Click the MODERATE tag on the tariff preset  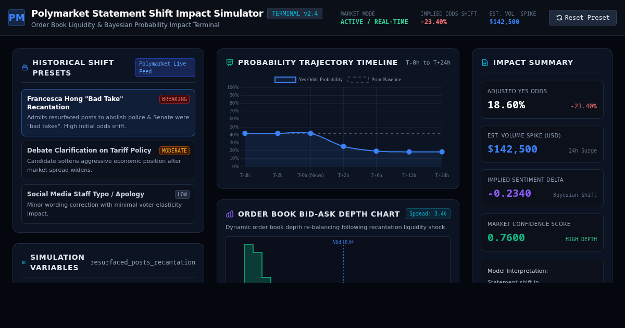point(174,150)
